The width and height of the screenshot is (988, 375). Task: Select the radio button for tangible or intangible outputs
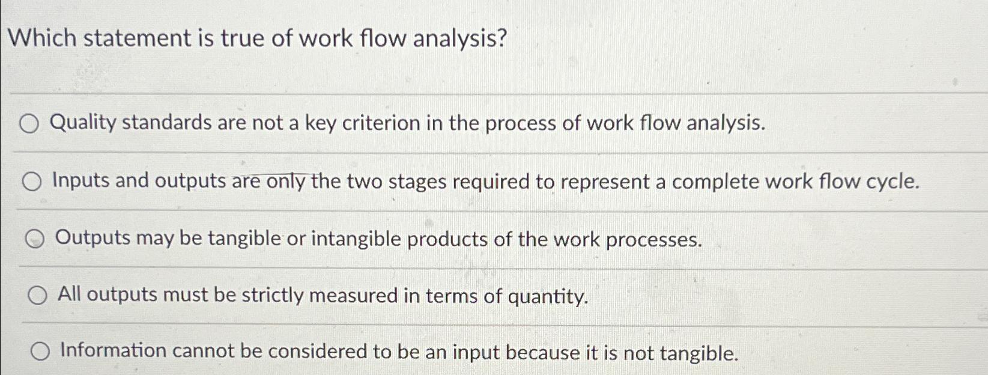pyautogui.click(x=36, y=239)
